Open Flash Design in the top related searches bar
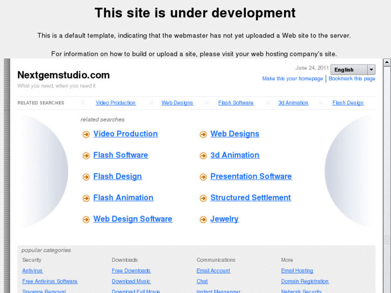 pyautogui.click(x=348, y=103)
